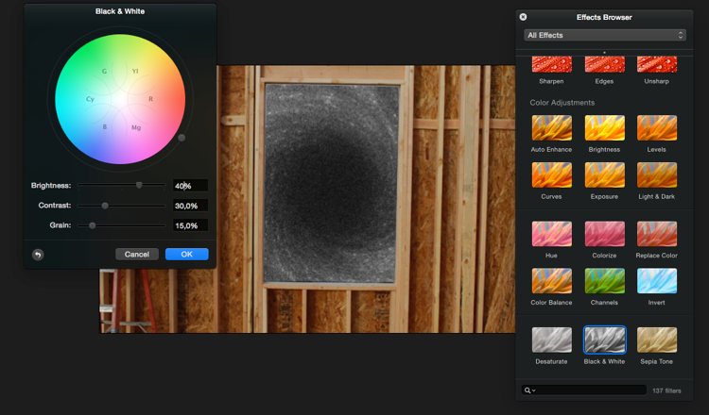
Task: Click the R label on color wheel
Action: 151,99
